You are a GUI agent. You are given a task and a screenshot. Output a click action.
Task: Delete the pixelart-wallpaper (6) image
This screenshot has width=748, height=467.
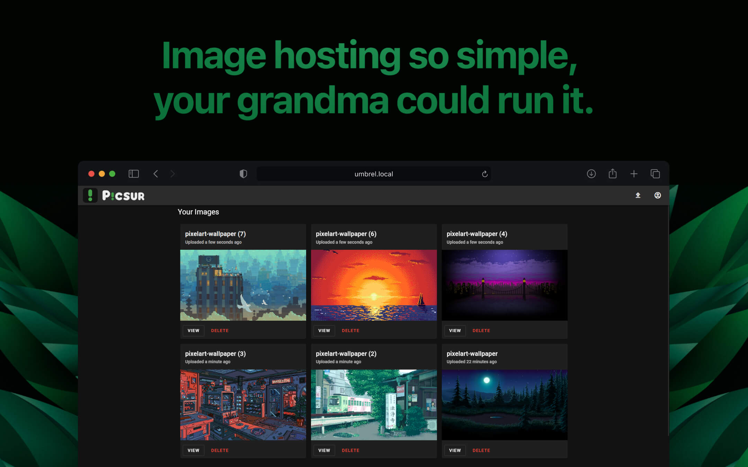tap(350, 331)
